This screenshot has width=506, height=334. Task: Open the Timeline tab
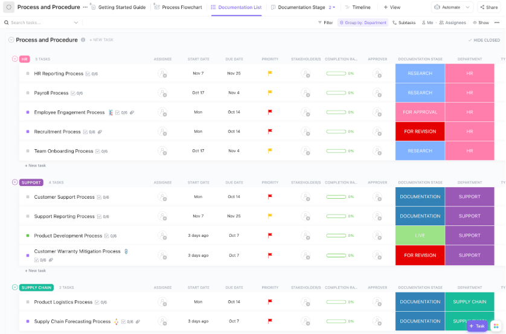tap(358, 7)
